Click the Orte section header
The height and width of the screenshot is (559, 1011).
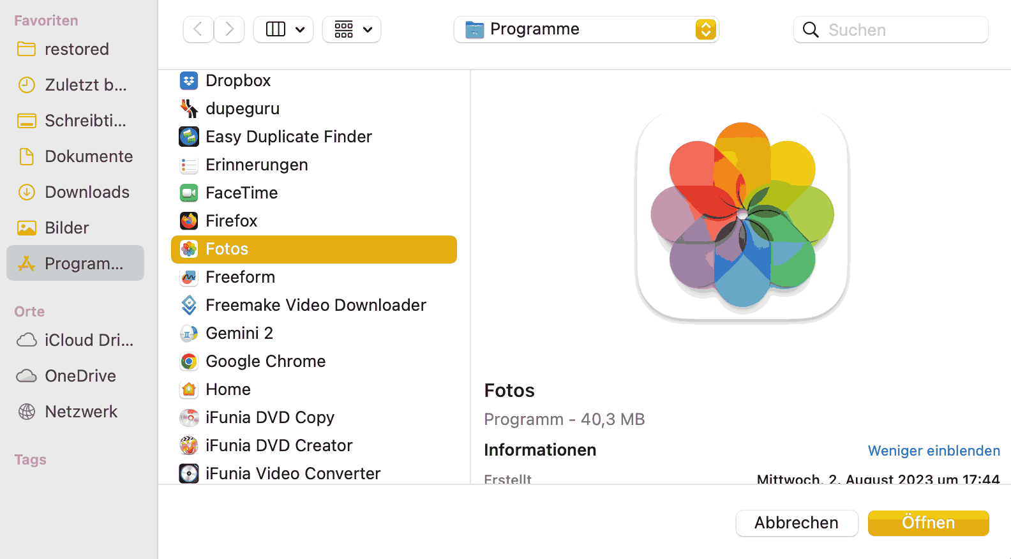coord(29,311)
